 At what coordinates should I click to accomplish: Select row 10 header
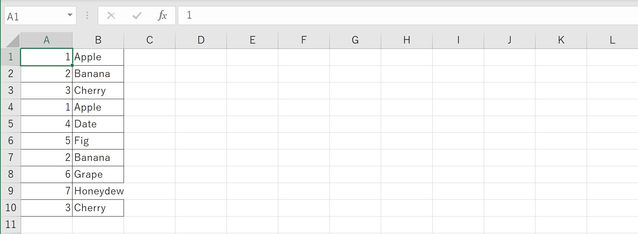(11, 208)
